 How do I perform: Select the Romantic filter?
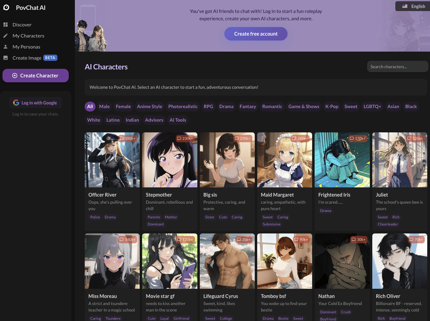pos(272,107)
